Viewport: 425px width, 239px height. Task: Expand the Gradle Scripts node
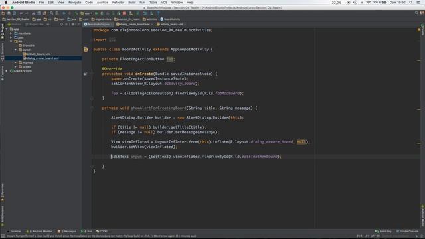(x=7, y=71)
